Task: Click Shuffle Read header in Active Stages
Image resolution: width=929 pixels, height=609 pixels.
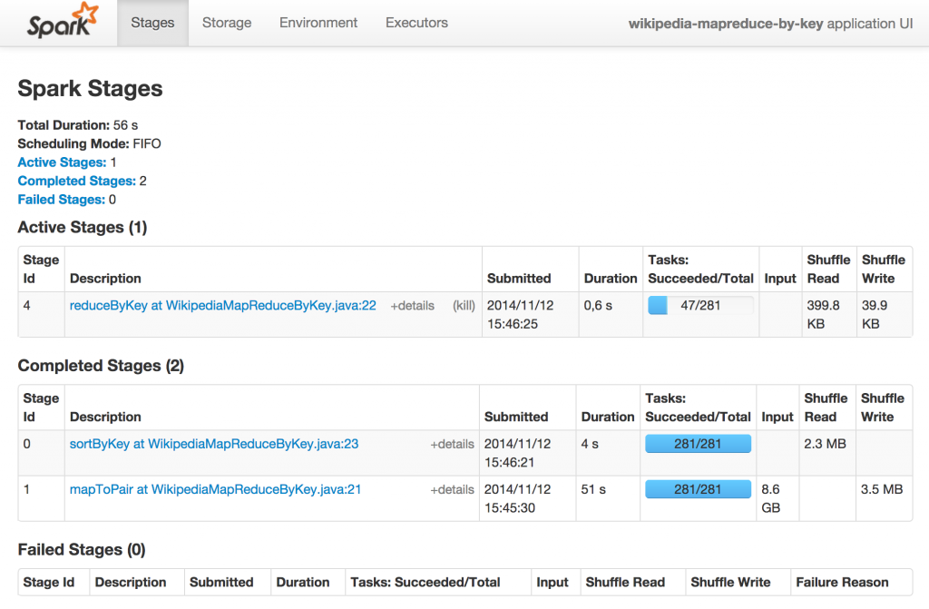Action: tap(828, 269)
